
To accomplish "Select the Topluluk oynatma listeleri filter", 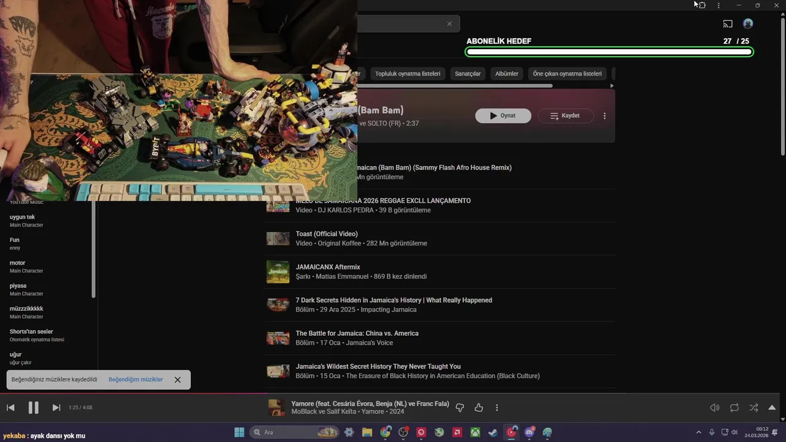I will click(x=408, y=74).
